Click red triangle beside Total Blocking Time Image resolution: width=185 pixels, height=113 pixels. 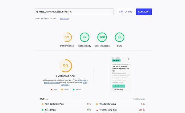coord(97,110)
